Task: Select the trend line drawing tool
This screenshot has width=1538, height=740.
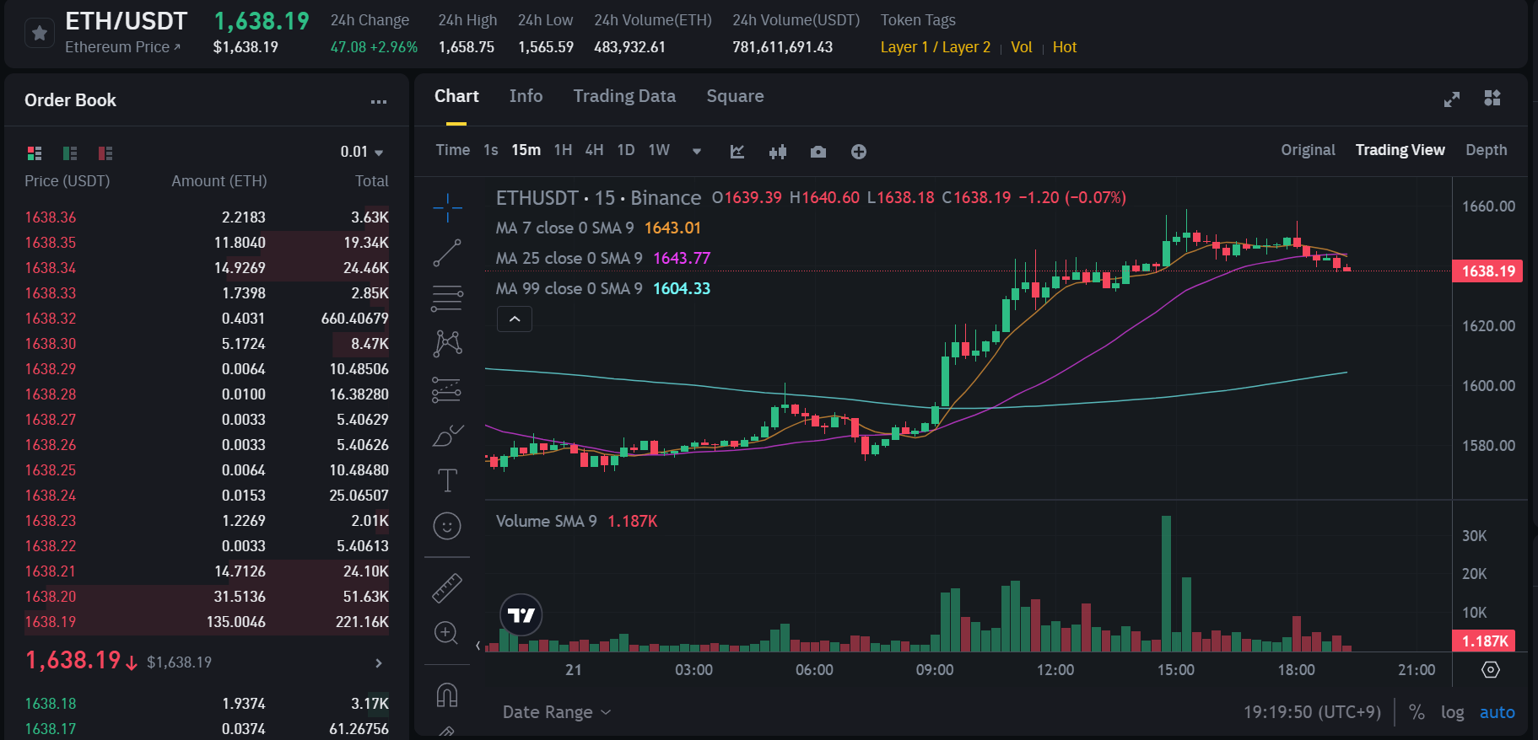Action: point(447,253)
